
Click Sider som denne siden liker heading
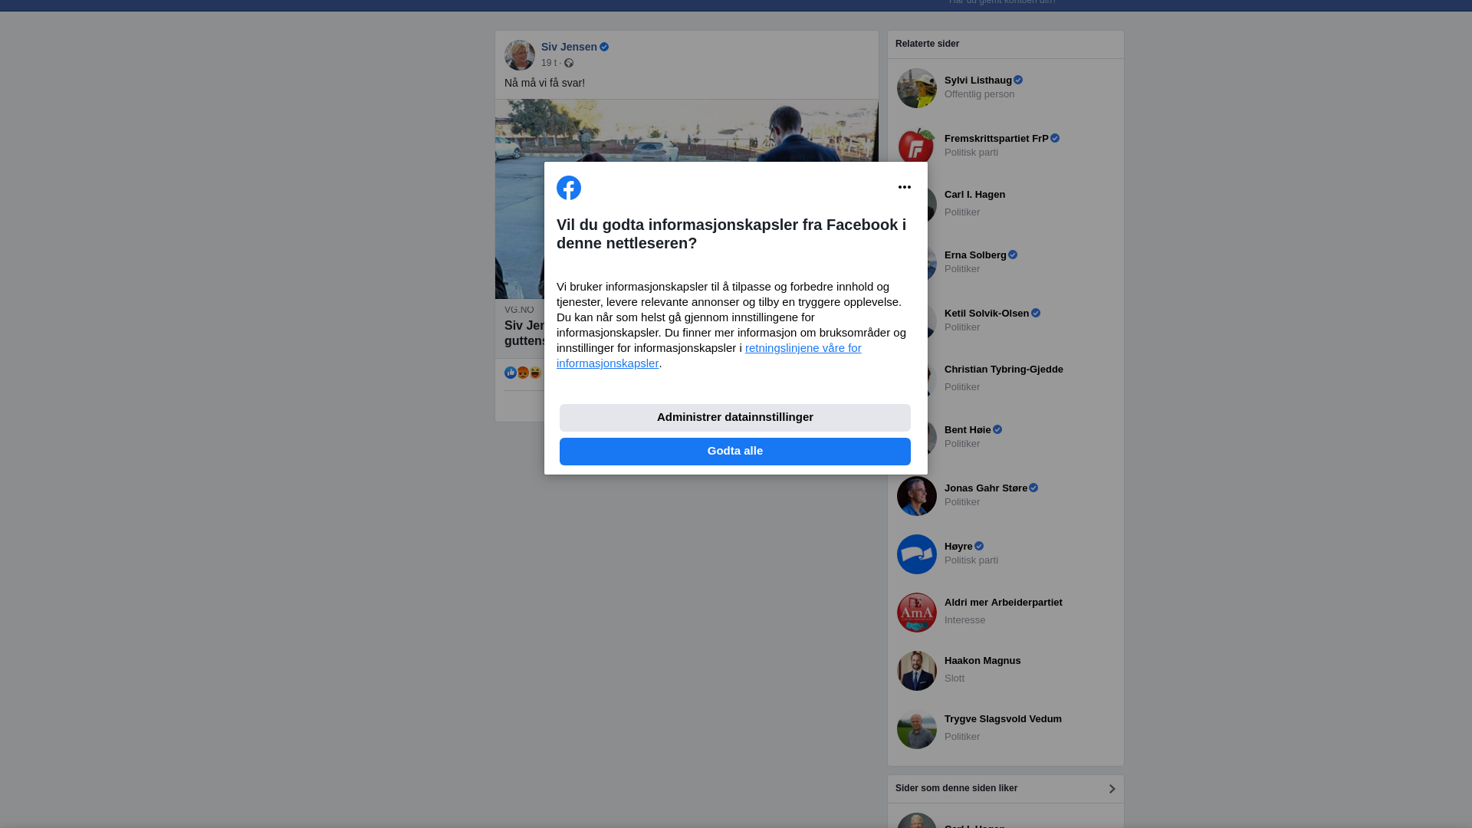(957, 788)
